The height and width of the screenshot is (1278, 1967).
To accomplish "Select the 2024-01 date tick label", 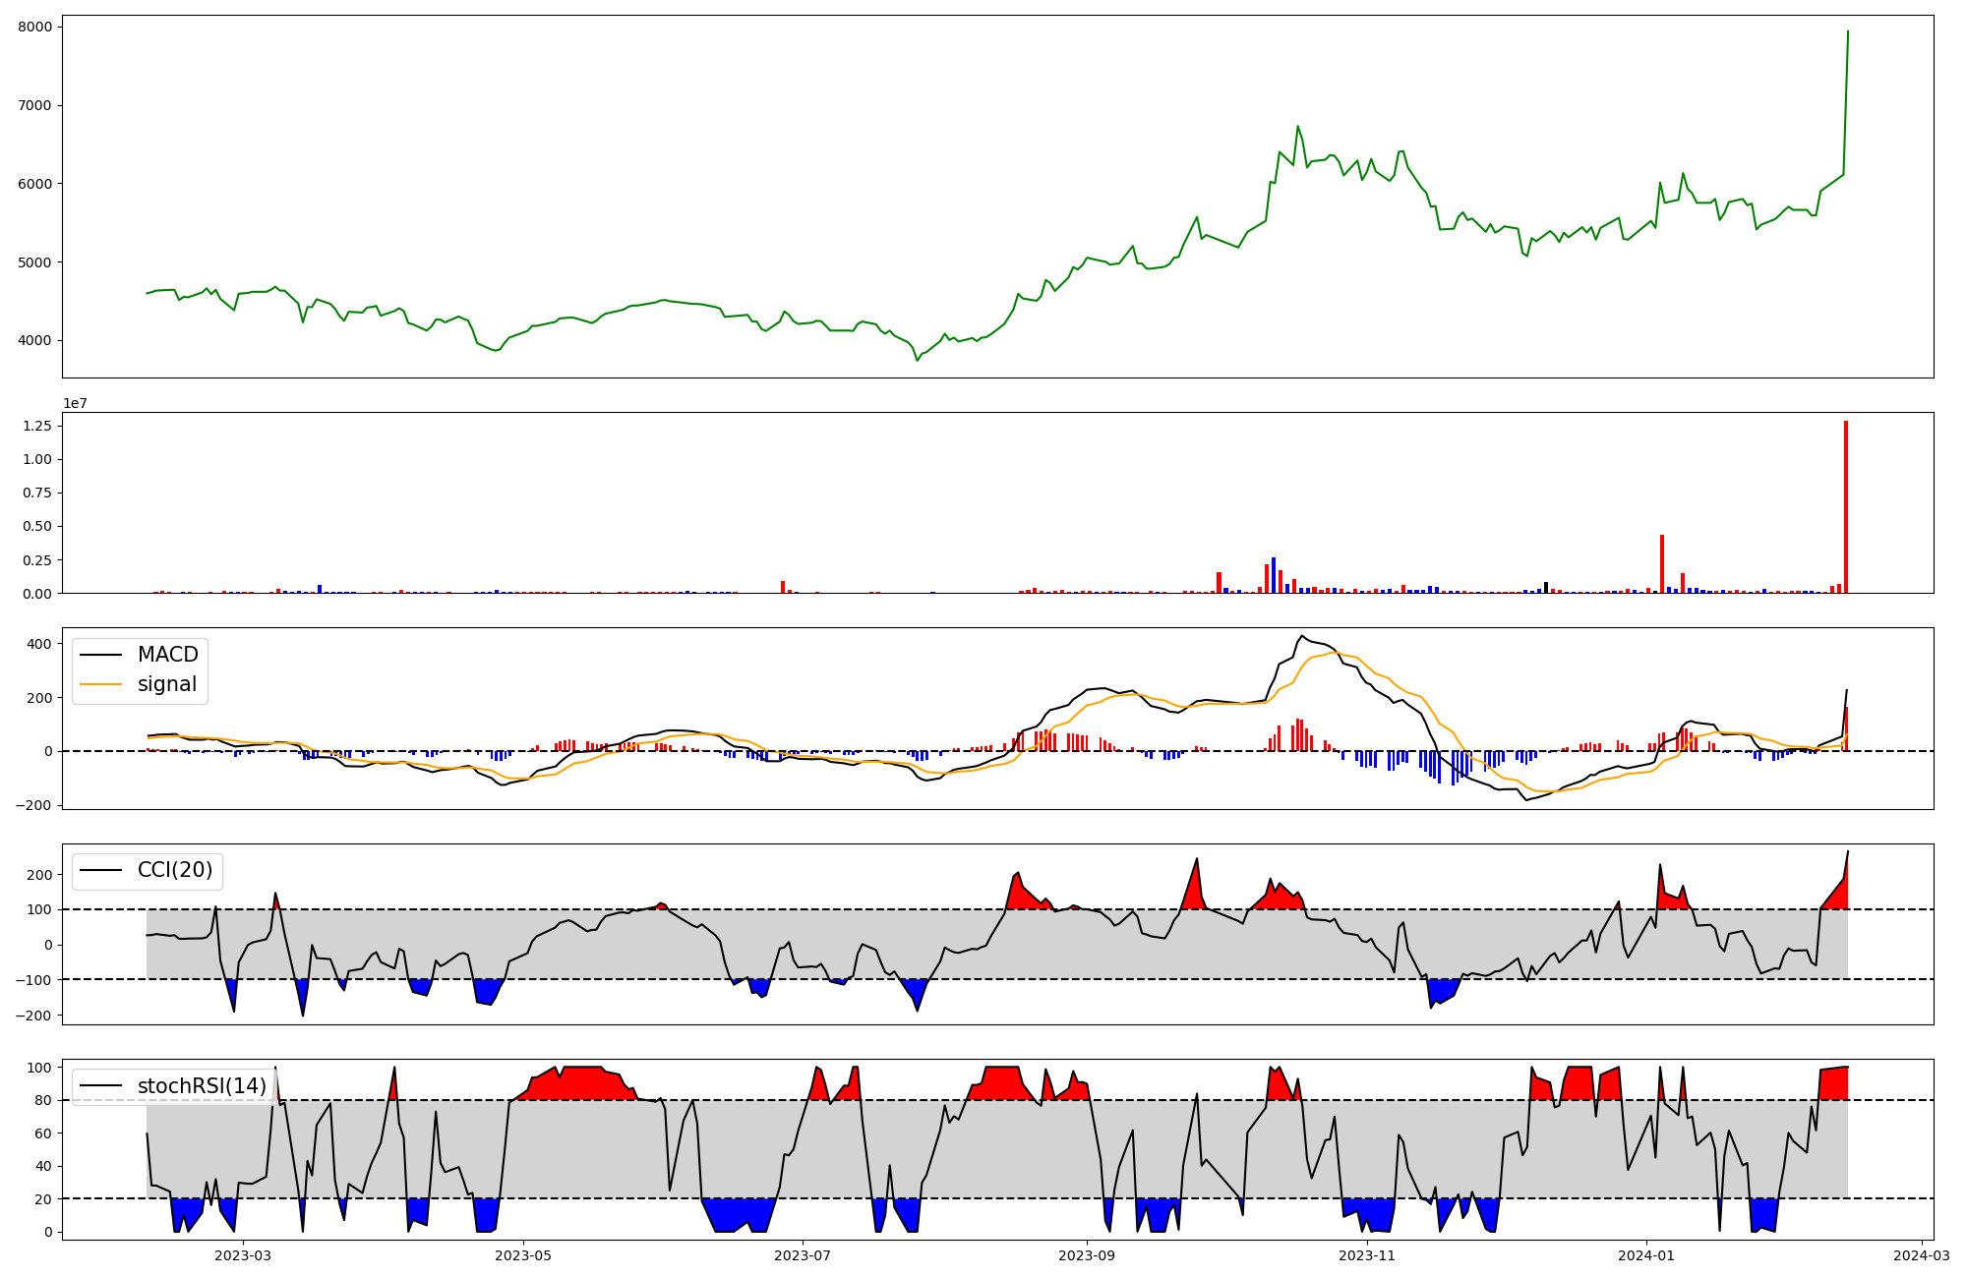I will 1646,1255.
